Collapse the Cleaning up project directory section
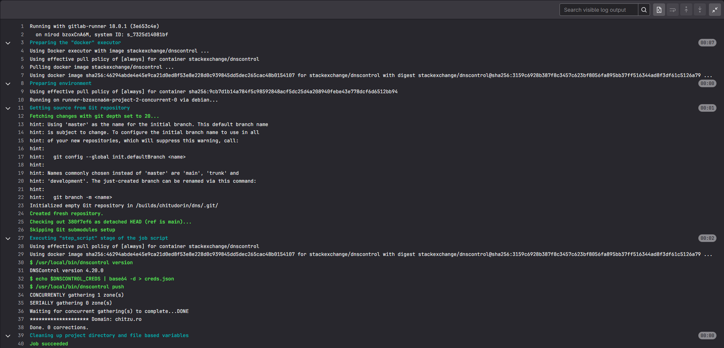The height and width of the screenshot is (348, 724). (x=8, y=336)
